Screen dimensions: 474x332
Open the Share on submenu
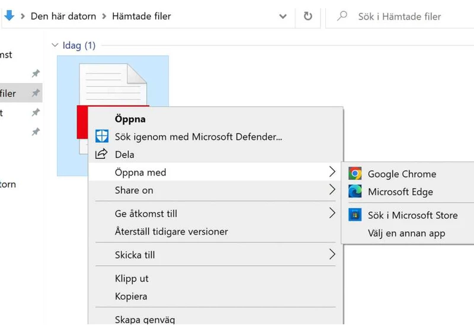click(x=216, y=190)
